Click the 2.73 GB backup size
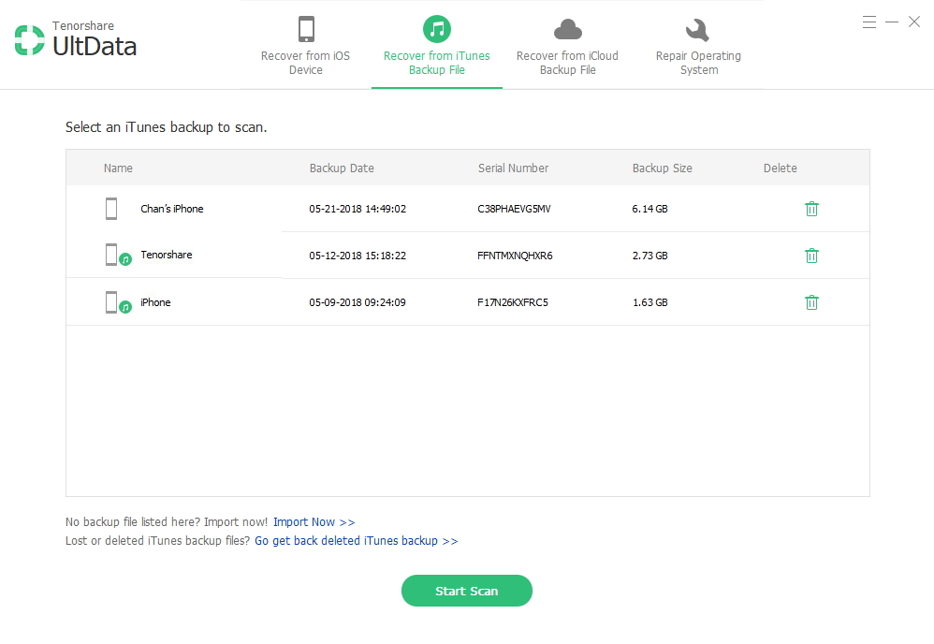This screenshot has height=644, width=934. (649, 256)
